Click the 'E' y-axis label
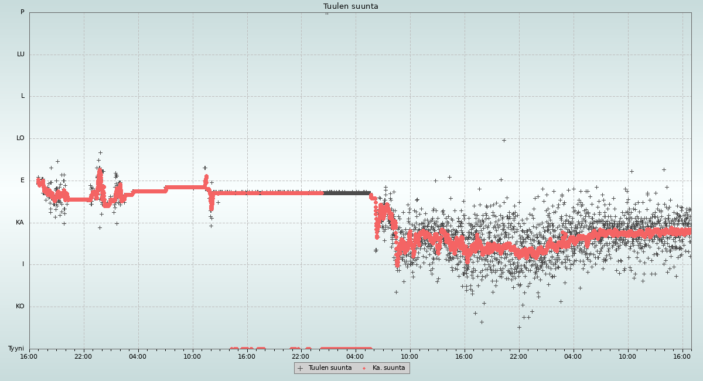Viewport: 703px width, 381px height. pyautogui.click(x=23, y=181)
